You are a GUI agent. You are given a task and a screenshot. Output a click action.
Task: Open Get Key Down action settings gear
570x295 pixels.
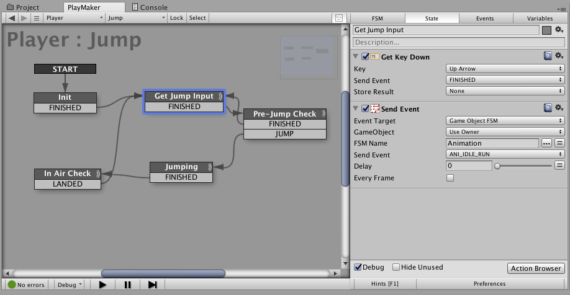click(559, 56)
